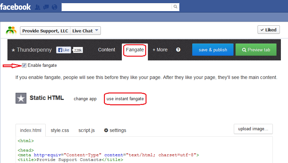Screen dimensions: 288x163
Task: Switch to the Content tab
Action: click(x=107, y=50)
